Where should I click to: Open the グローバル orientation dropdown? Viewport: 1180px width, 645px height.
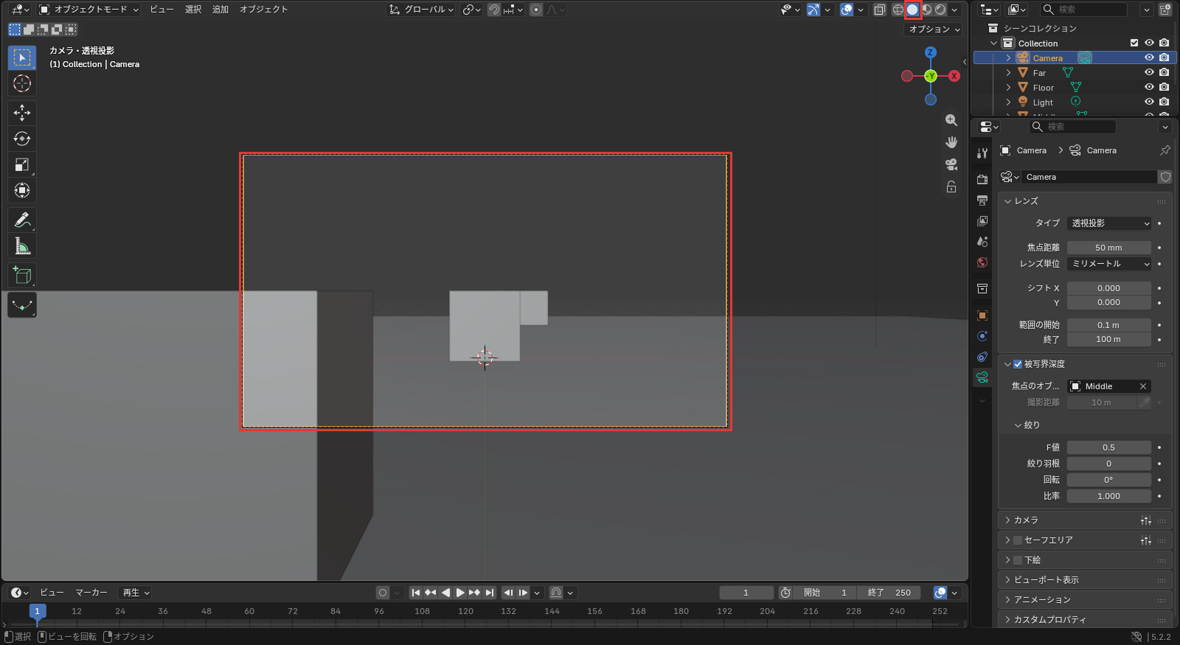[422, 10]
